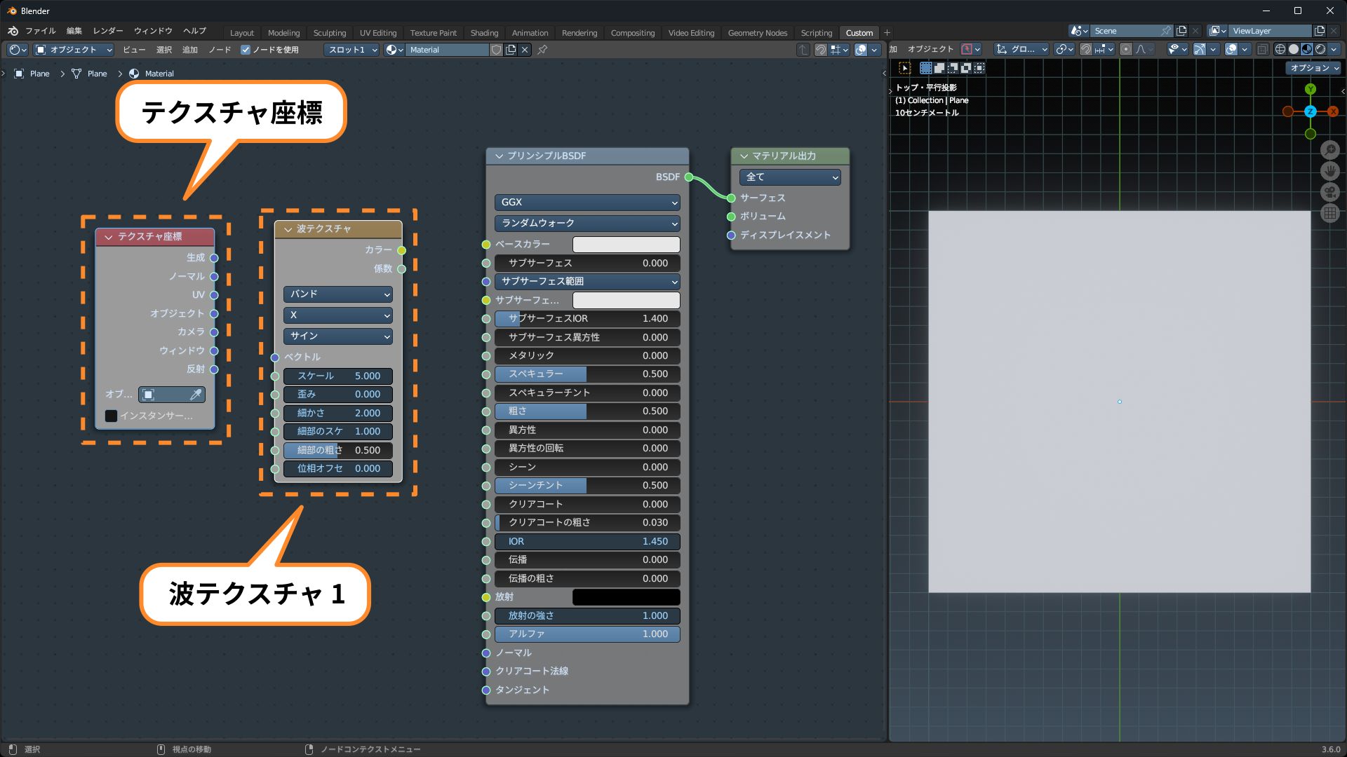Enable インスタンサー checkbox in texture coordinate node
The height and width of the screenshot is (757, 1347).
[111, 416]
